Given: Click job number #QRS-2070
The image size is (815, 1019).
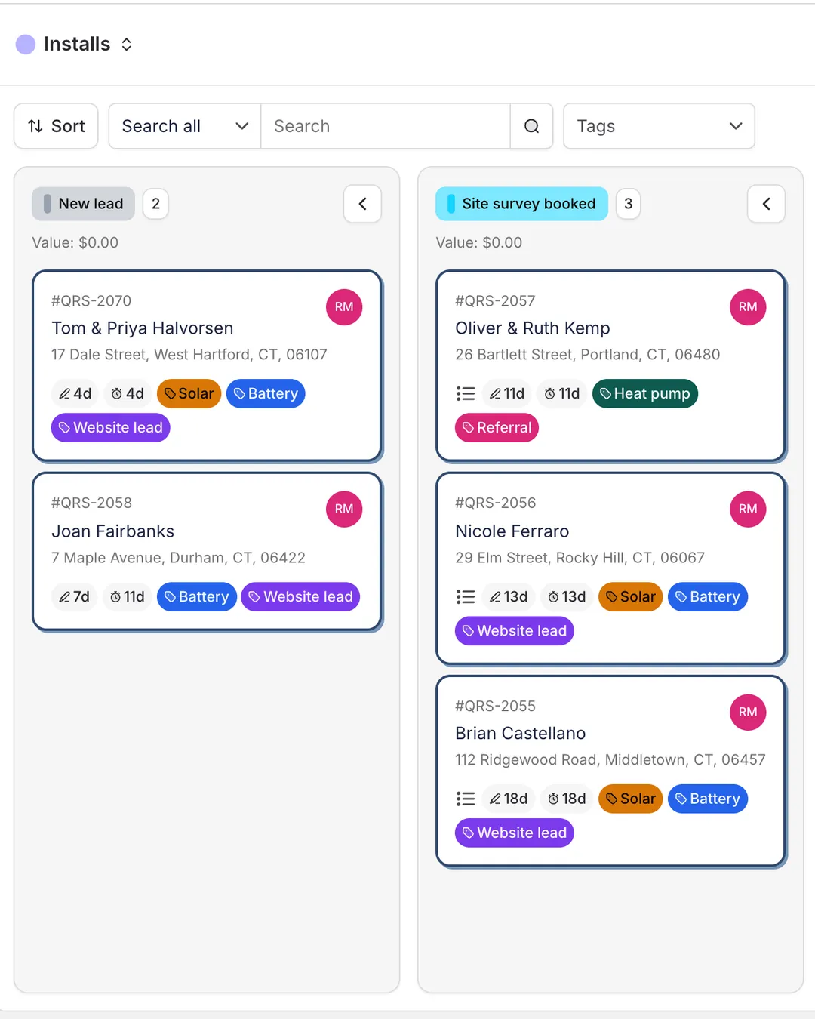Looking at the screenshot, I should pyautogui.click(x=91, y=301).
